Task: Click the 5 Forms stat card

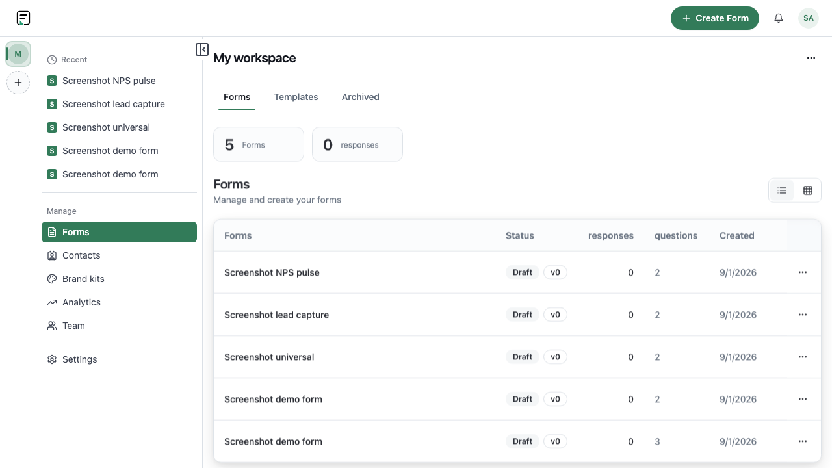Action: (259, 144)
